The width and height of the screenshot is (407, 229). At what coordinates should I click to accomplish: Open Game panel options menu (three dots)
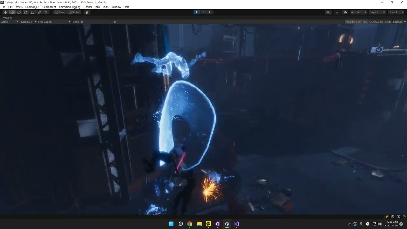[x=405, y=18]
